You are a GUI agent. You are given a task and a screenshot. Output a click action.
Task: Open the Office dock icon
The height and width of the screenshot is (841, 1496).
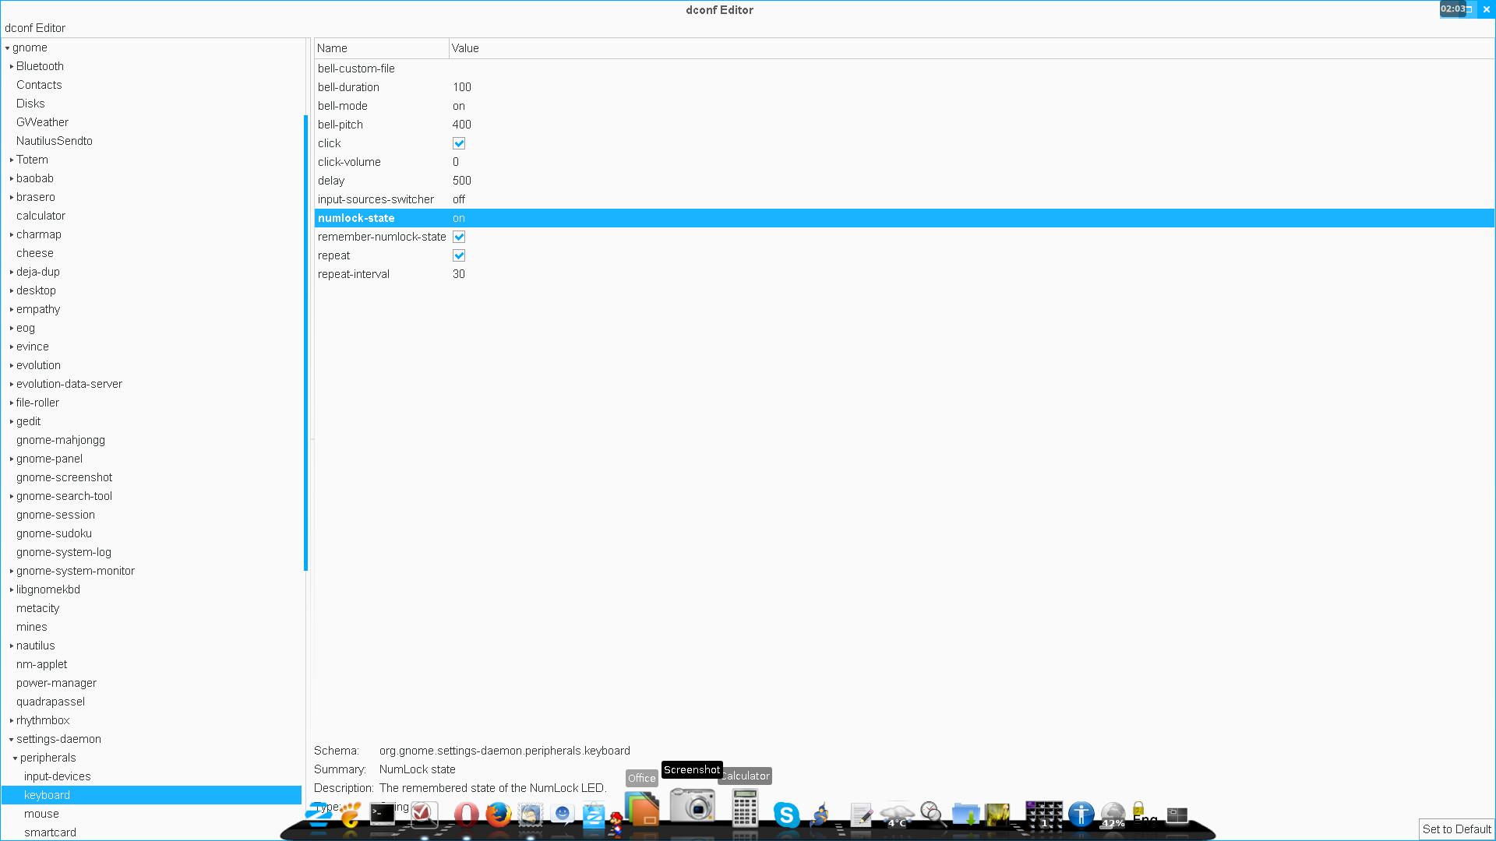click(x=642, y=808)
